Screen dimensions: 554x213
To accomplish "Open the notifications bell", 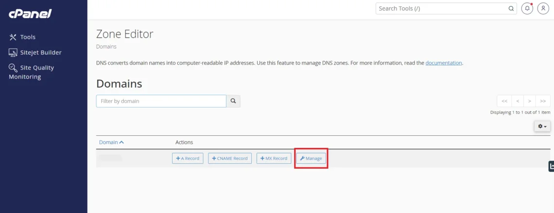I will tap(527, 8).
